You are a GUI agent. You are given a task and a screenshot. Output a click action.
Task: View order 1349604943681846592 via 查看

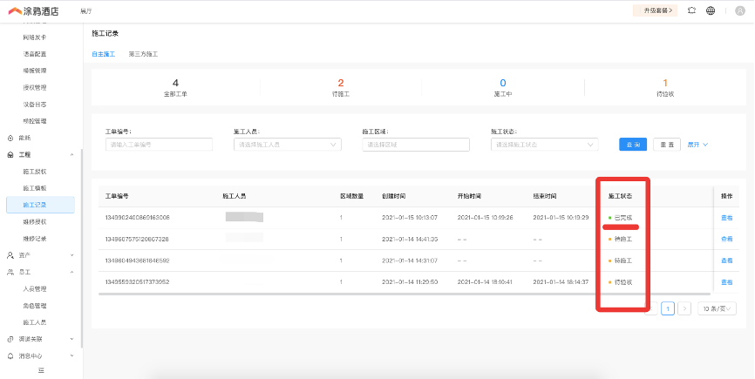tap(726, 261)
